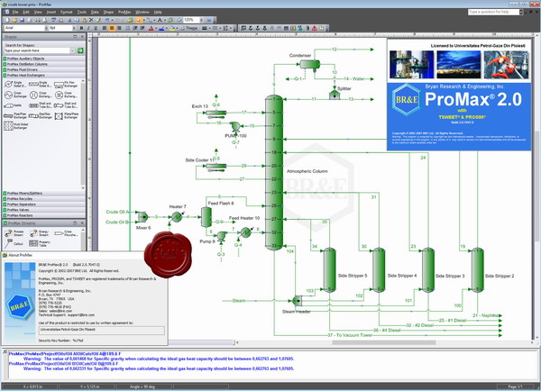Viewport: 541px width, 391px height.
Task: Toggle Bold formatting
Action: coord(81,28)
